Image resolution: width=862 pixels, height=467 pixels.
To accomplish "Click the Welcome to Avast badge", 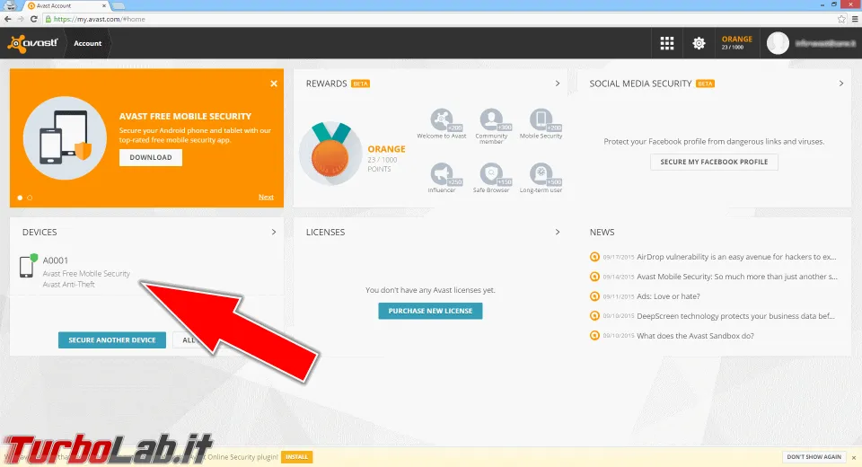I will [442, 124].
